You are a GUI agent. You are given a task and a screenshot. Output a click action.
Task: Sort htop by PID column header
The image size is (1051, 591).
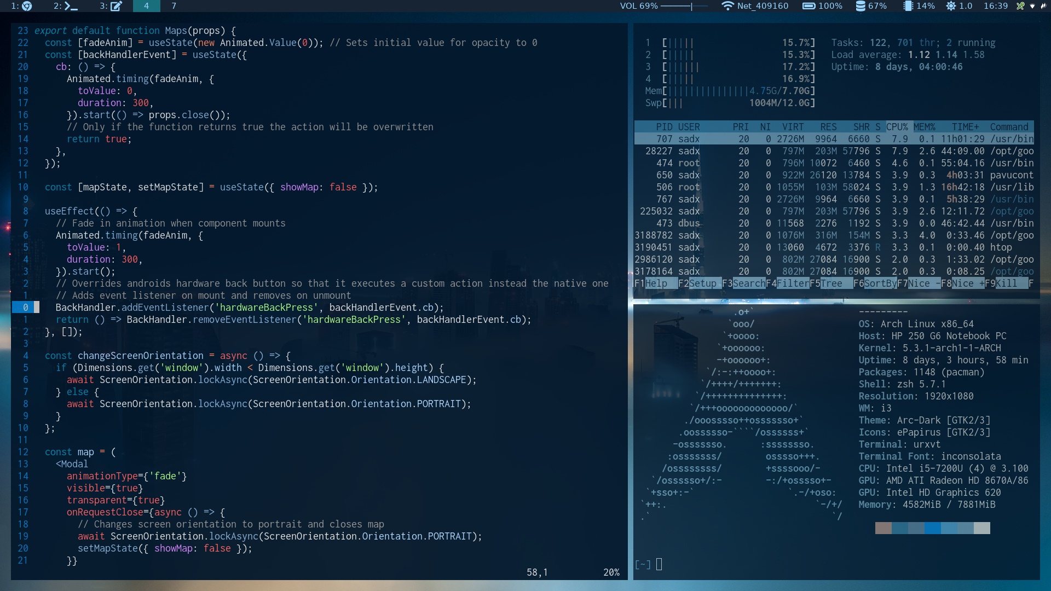click(x=664, y=127)
